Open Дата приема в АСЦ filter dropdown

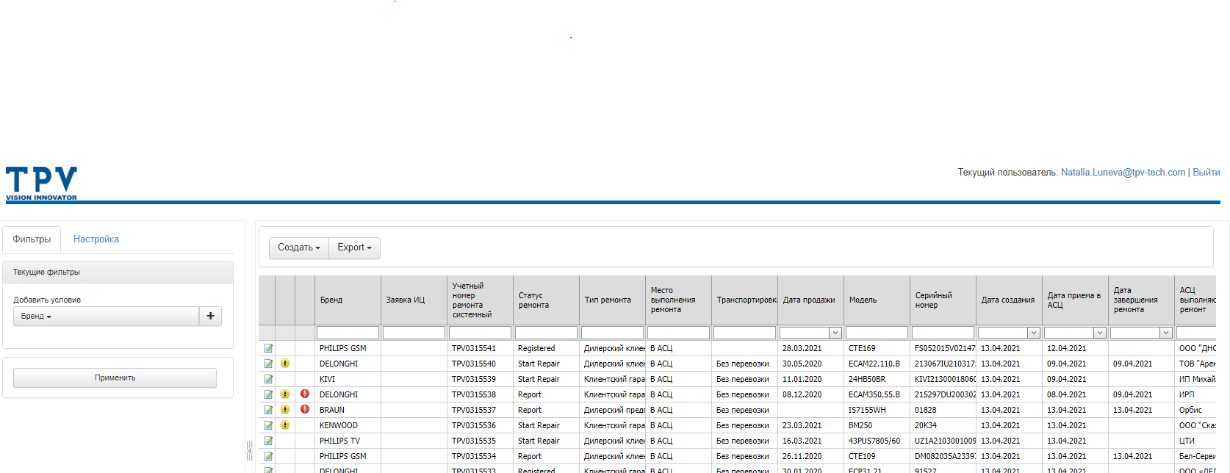(x=1100, y=333)
